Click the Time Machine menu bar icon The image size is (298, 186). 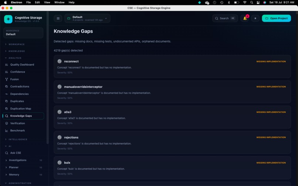(x=221, y=3)
